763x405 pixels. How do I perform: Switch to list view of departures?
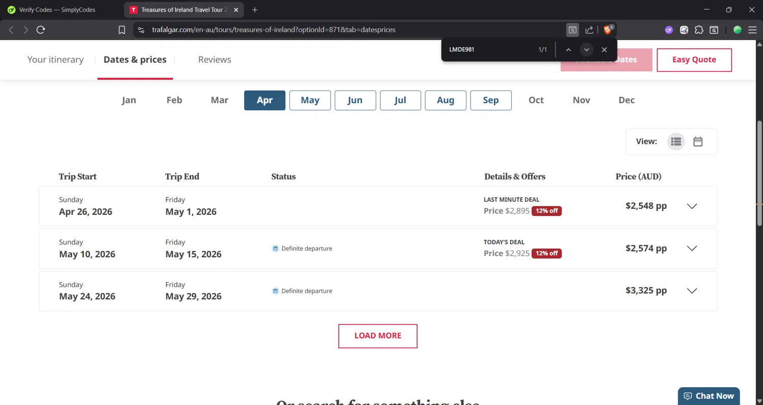click(x=676, y=141)
